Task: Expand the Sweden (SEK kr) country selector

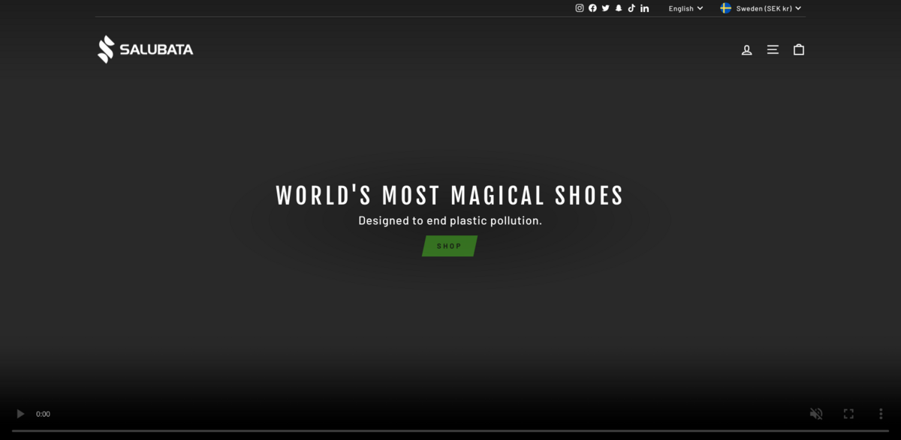Action: (761, 8)
